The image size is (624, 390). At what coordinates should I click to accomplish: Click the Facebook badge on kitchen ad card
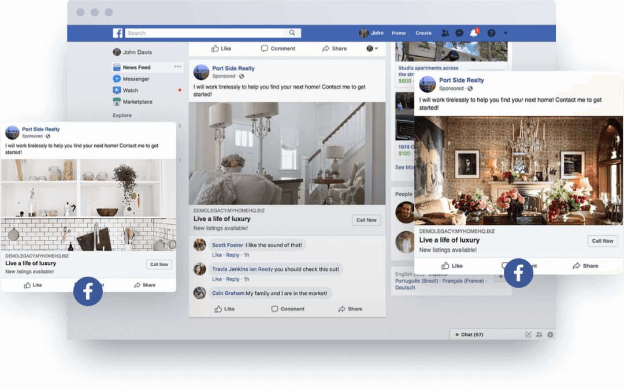pos(88,291)
